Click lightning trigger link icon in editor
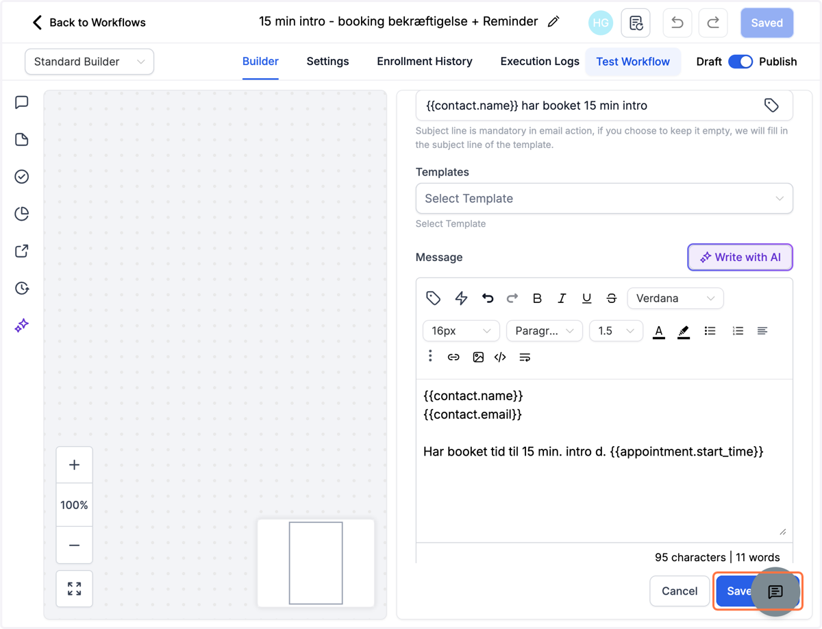The image size is (822, 629). [x=461, y=298]
